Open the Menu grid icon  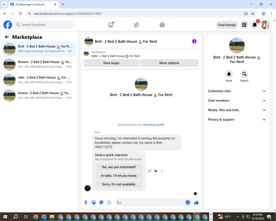click(x=244, y=25)
